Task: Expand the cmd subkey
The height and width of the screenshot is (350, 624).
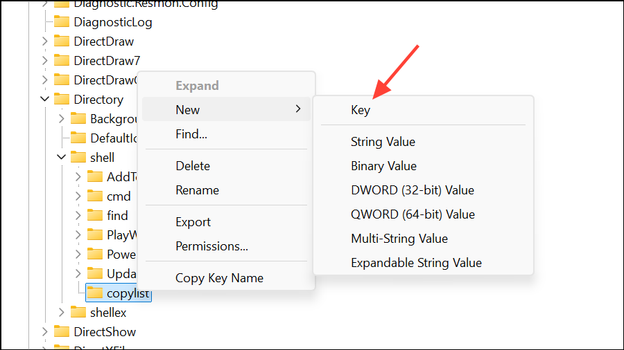Action: click(x=78, y=196)
